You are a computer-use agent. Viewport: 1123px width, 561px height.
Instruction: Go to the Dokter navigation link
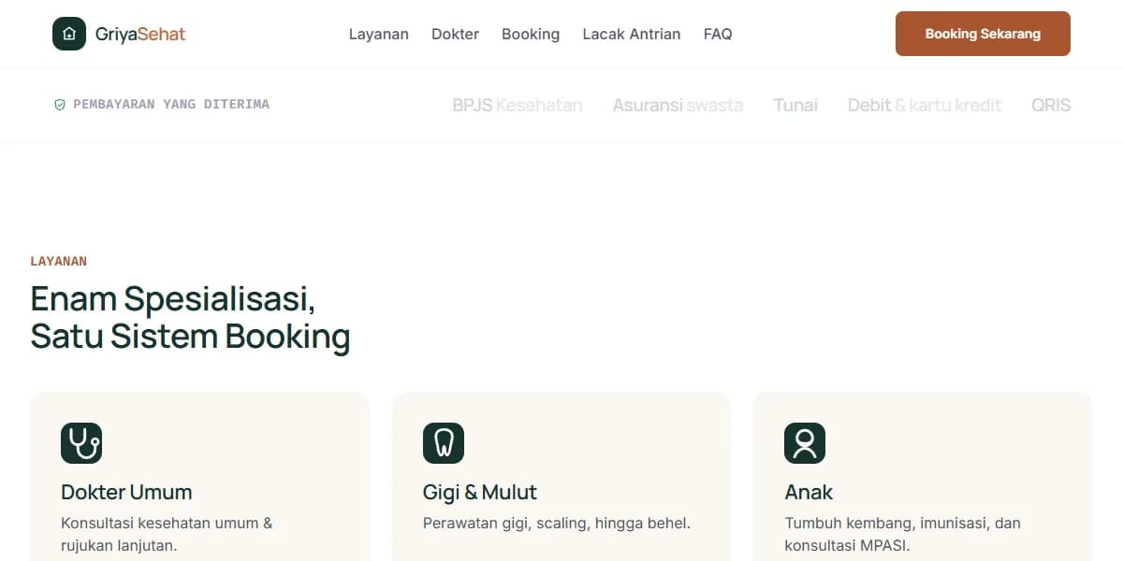point(455,34)
